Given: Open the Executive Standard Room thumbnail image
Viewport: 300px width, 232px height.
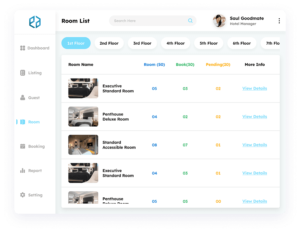Looking at the screenshot, I should click(x=83, y=88).
